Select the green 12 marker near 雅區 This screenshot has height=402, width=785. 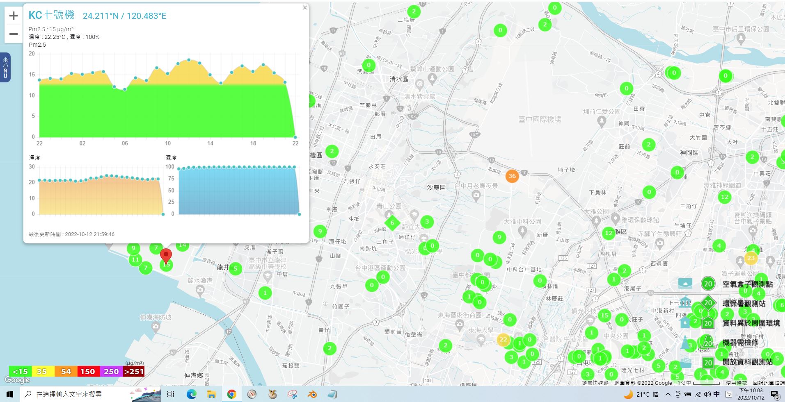pyautogui.click(x=609, y=233)
